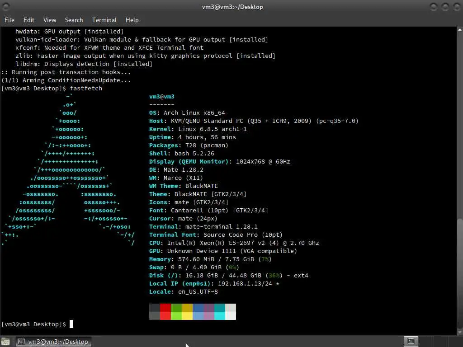Viewport: 463px width, 347px height.
Task: Open the Terminal menu
Action: pos(104,20)
